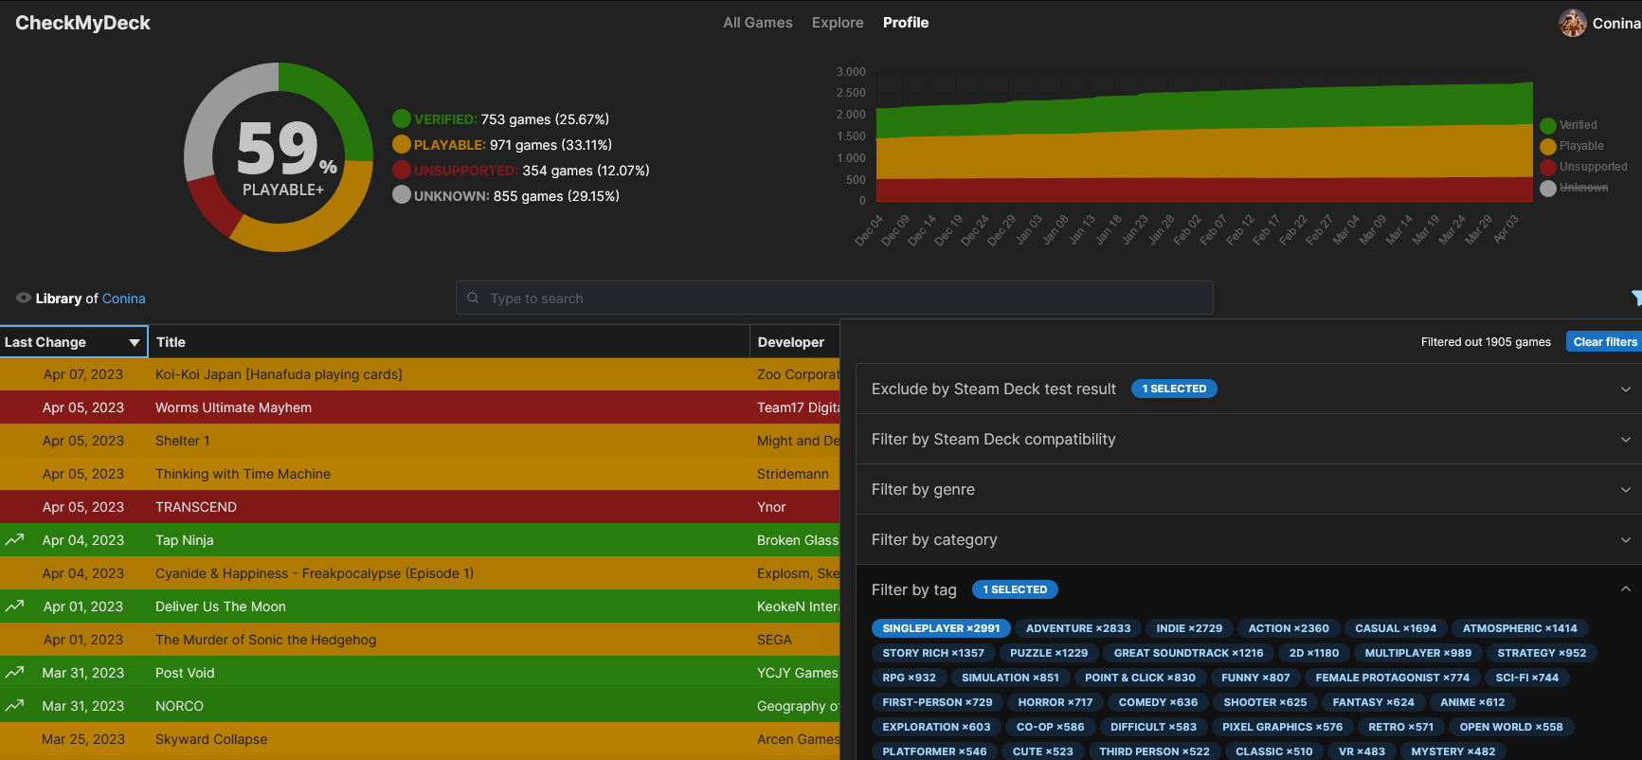Click the search magnifier icon
The height and width of the screenshot is (760, 1642).
coord(473,298)
